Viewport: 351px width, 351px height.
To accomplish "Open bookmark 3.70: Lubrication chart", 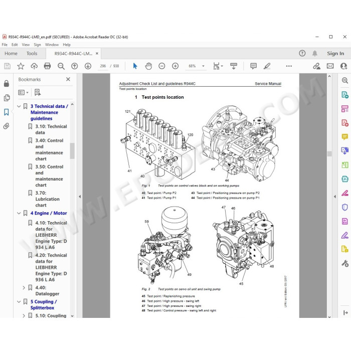I will (x=48, y=199).
